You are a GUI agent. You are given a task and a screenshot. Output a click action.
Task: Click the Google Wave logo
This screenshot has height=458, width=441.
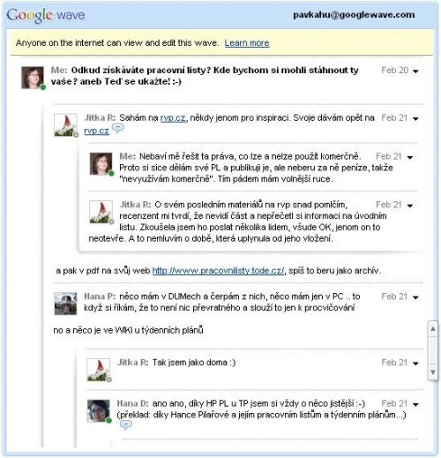tap(46, 15)
